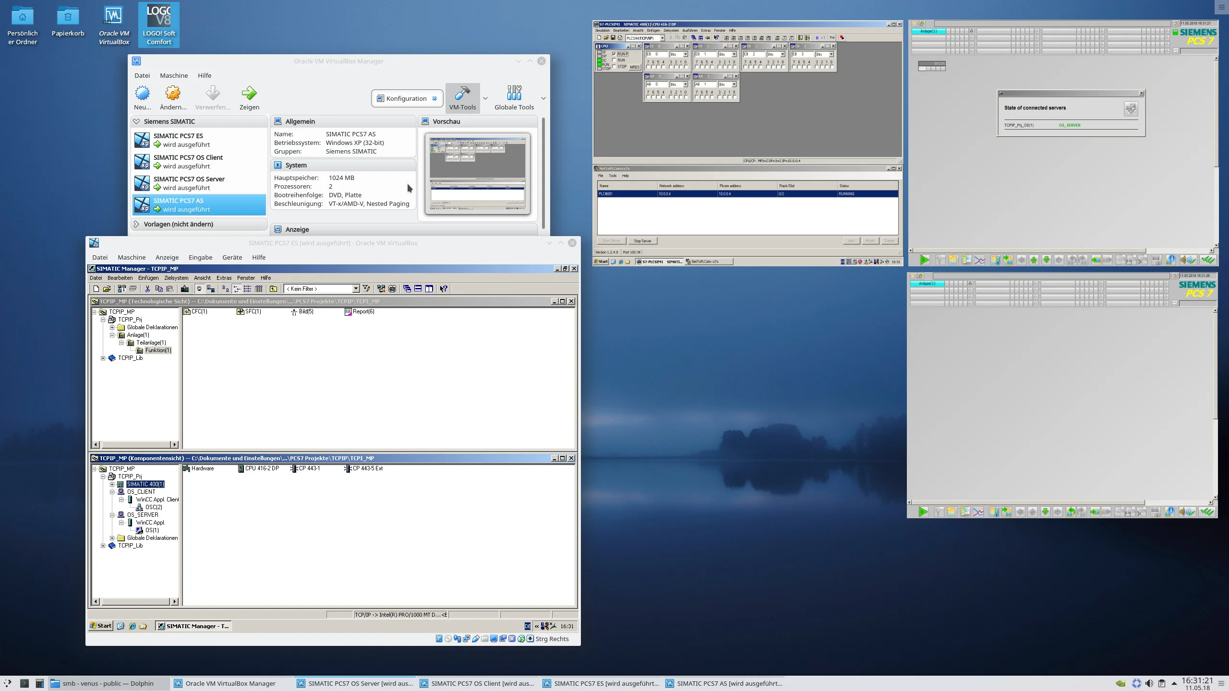Viewport: 1229px width, 691px height.
Task: Click the T=0 timer reset icon in PLCSIM
Action: click(x=832, y=37)
